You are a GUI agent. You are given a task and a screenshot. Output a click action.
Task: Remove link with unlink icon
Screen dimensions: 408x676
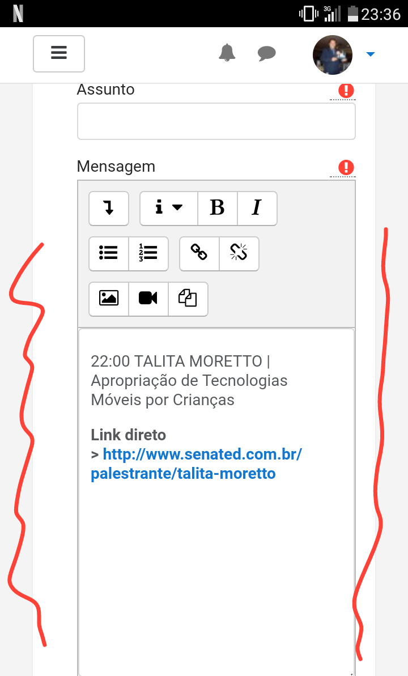tap(239, 253)
